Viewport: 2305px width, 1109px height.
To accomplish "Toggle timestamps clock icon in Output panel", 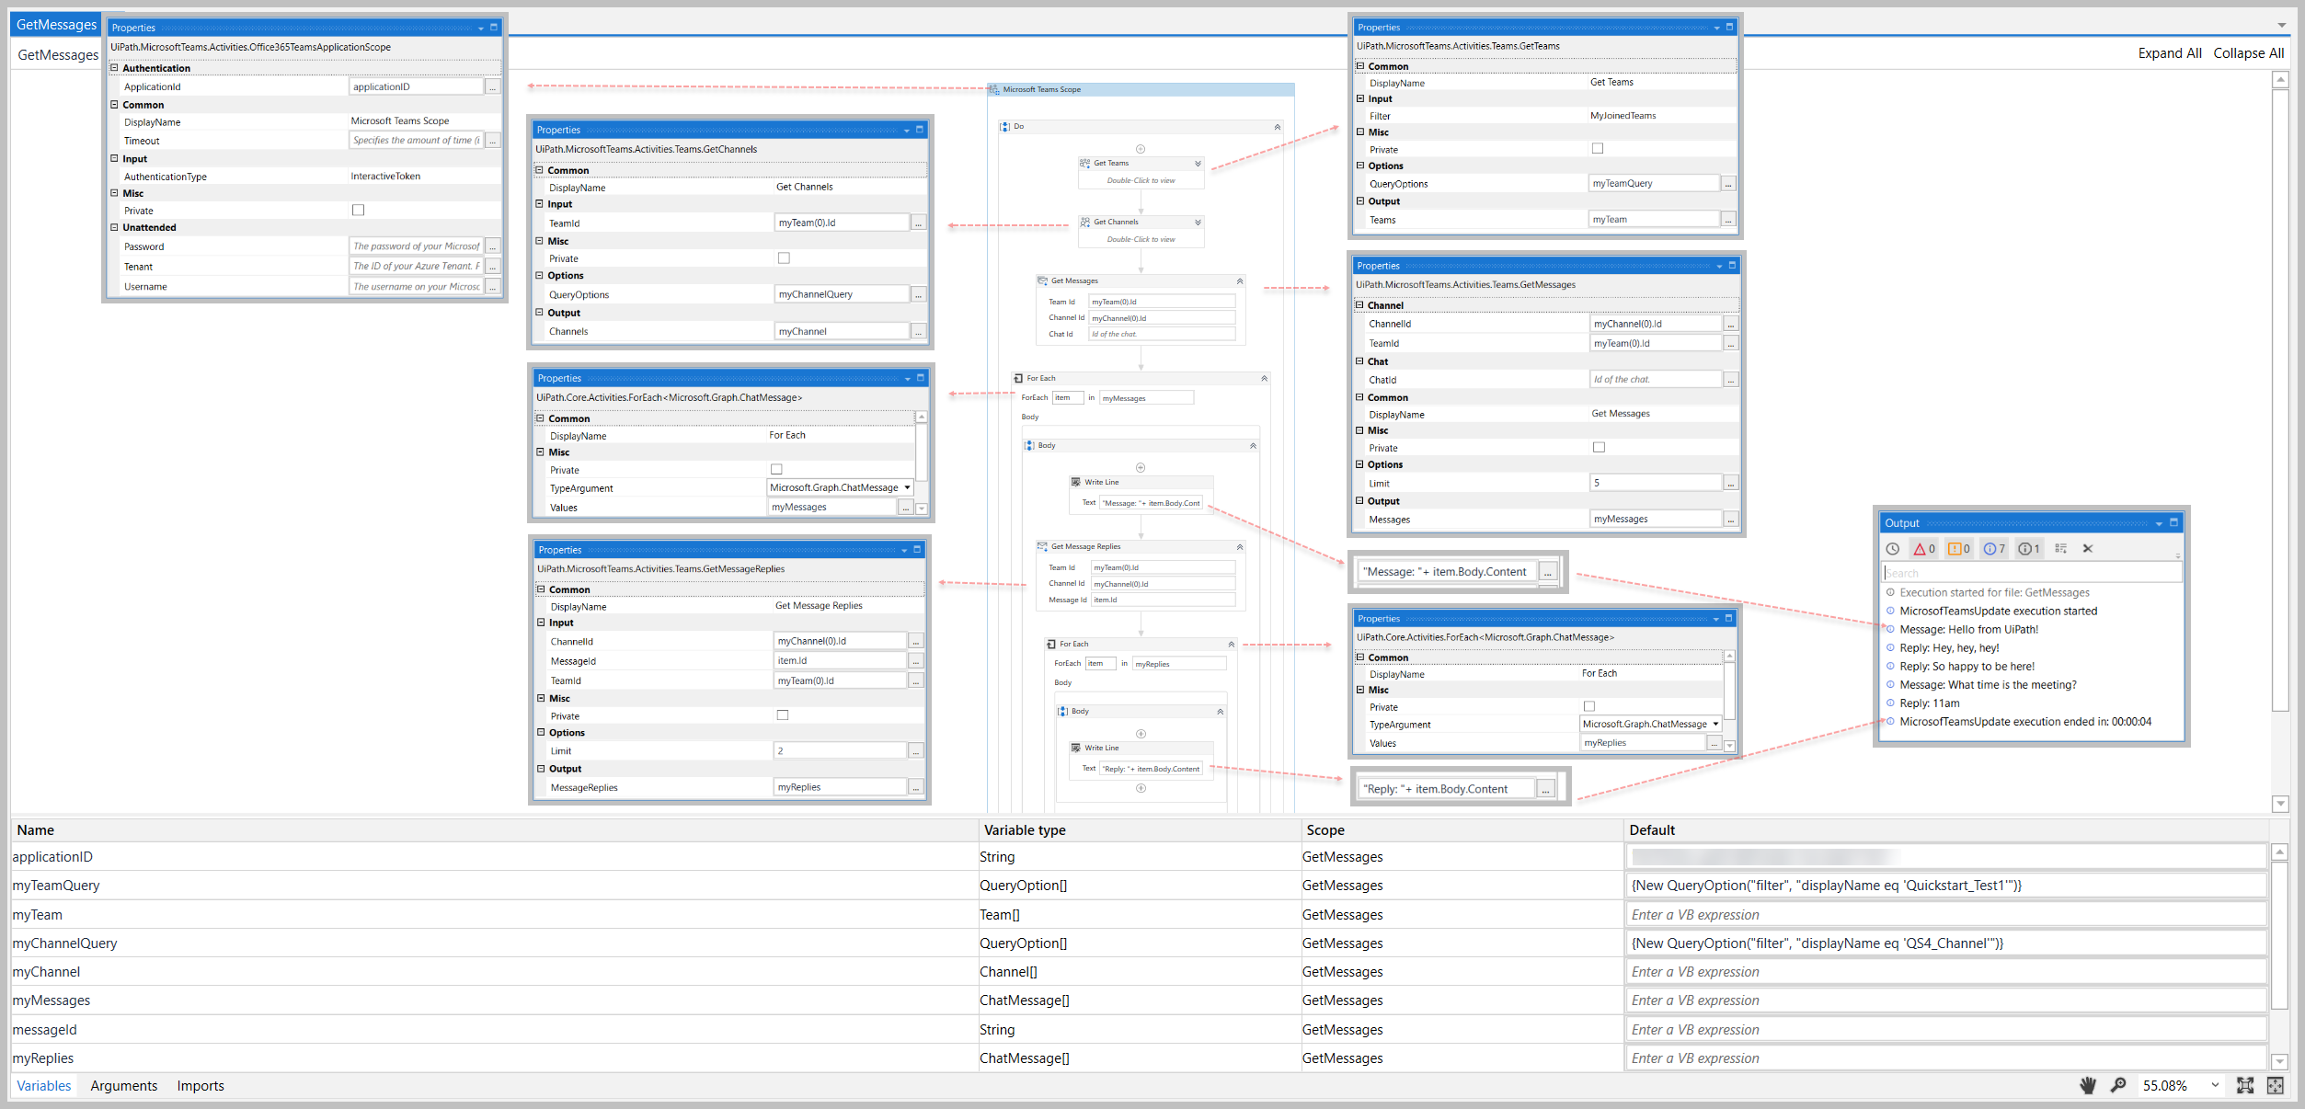I will point(1893,549).
